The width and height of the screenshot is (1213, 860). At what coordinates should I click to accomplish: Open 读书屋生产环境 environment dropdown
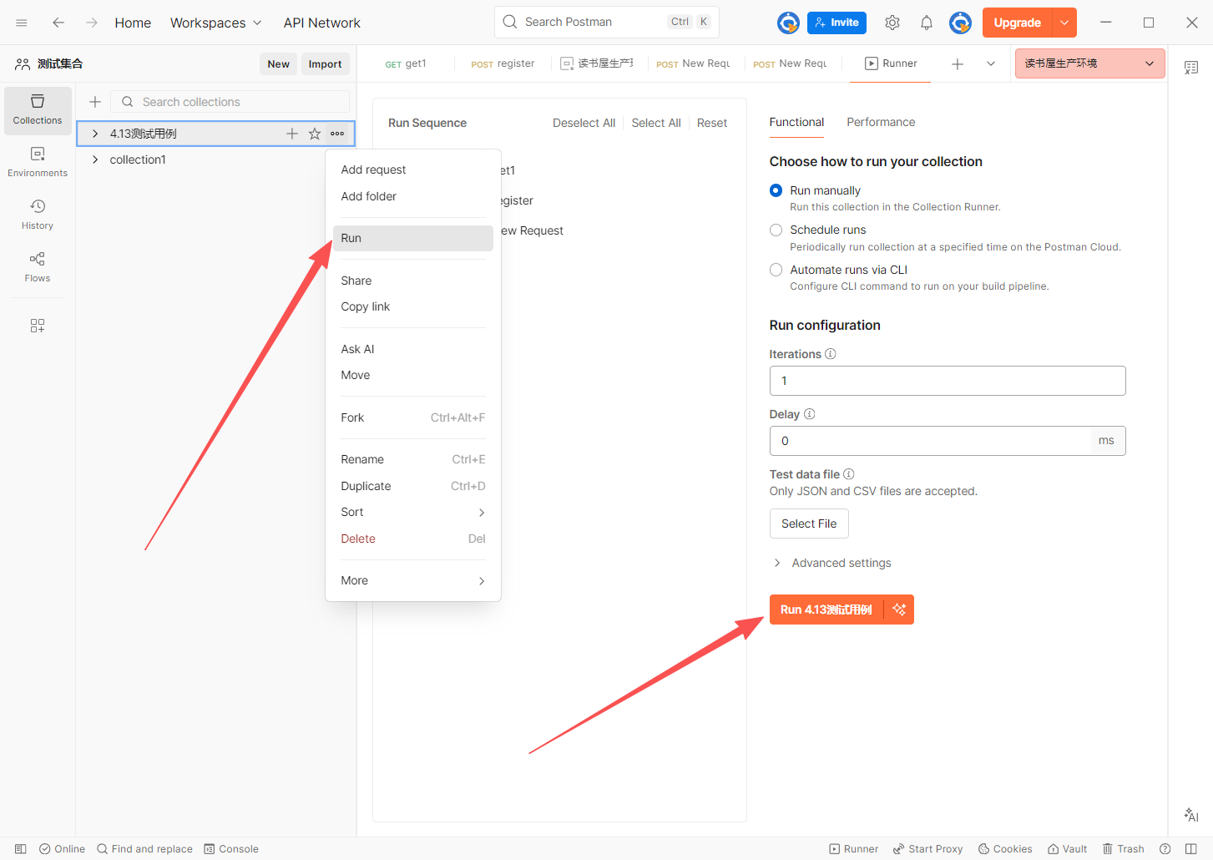coord(1089,63)
